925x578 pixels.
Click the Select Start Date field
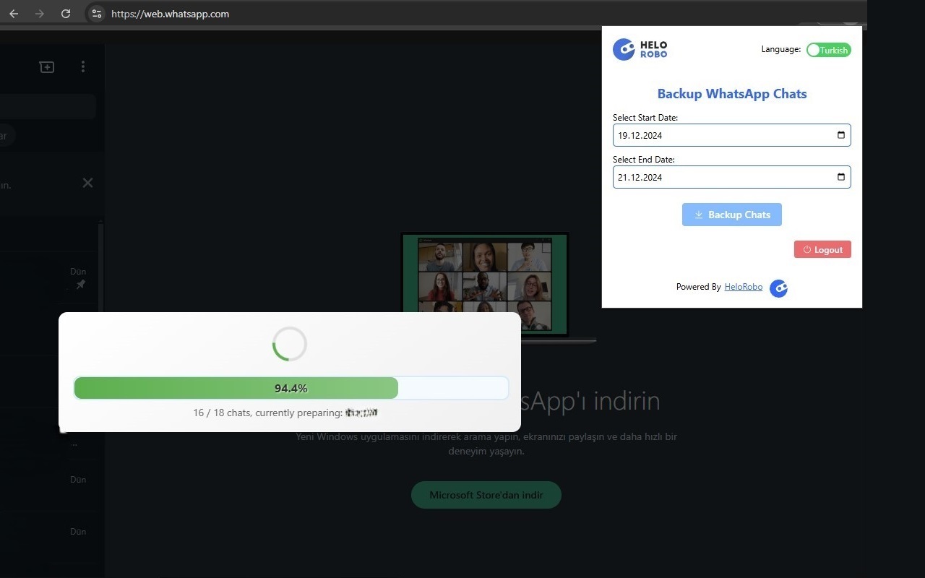tap(731, 135)
